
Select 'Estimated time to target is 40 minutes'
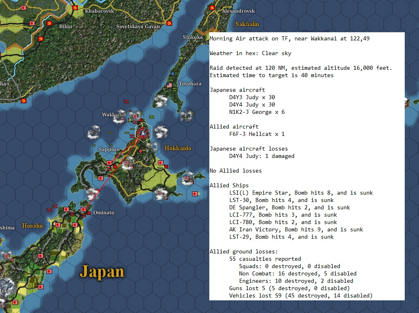[x=271, y=75]
